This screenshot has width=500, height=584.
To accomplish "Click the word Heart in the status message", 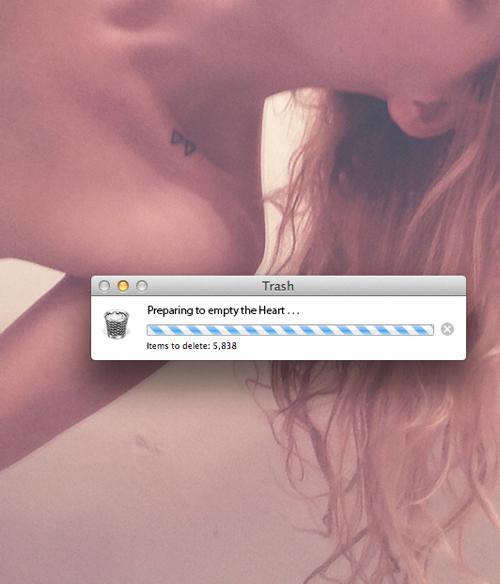I will pyautogui.click(x=272, y=310).
